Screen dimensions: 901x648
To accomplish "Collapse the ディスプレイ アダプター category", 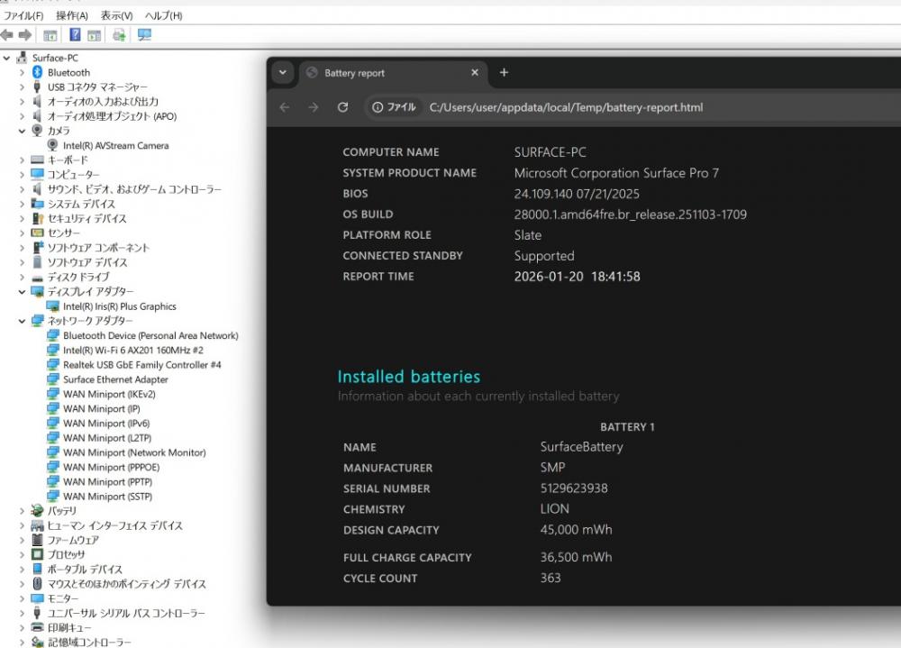I will [x=22, y=292].
